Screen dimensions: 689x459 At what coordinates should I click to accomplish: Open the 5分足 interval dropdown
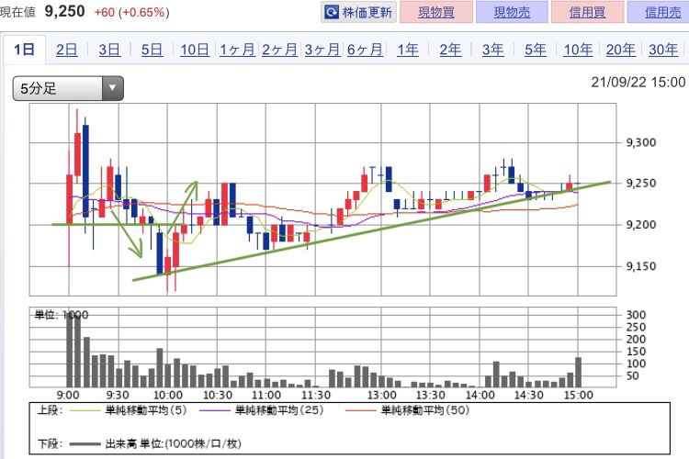(68, 88)
